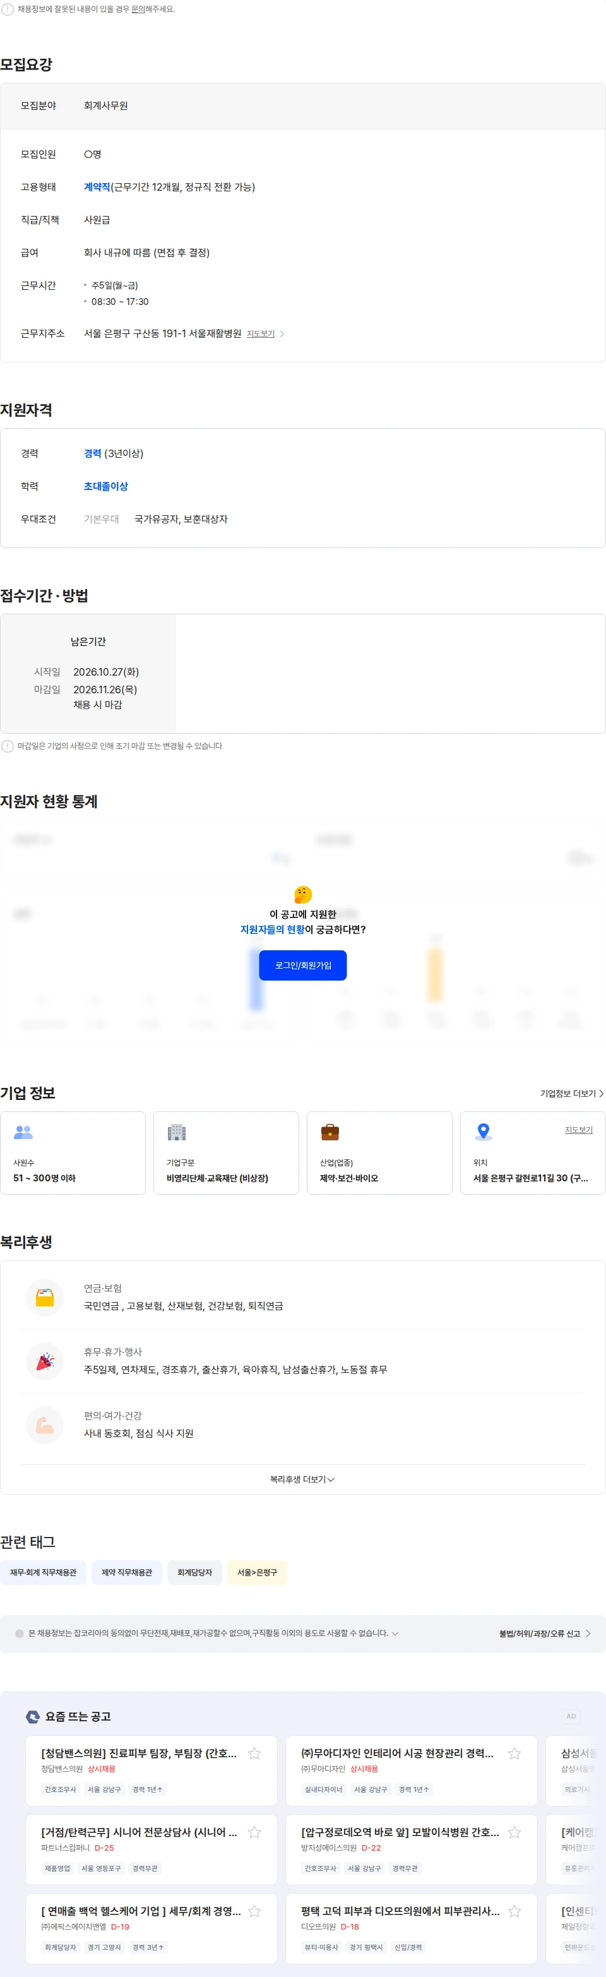Image resolution: width=606 pixels, height=1977 pixels.
Task: Click the 방지성에이스의원 company name
Action: pos(328,1848)
